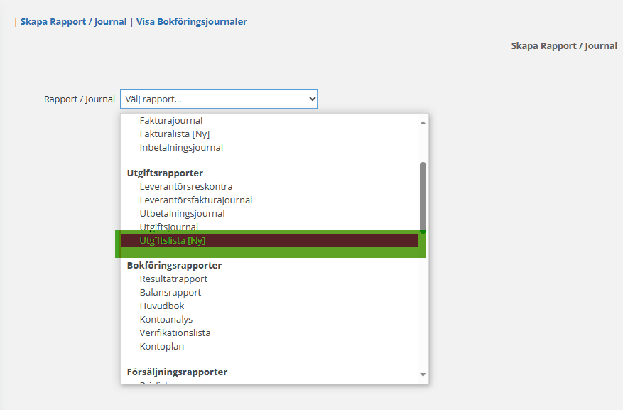Choose the Kontoplan option
The image size is (623, 410).
[x=162, y=347]
